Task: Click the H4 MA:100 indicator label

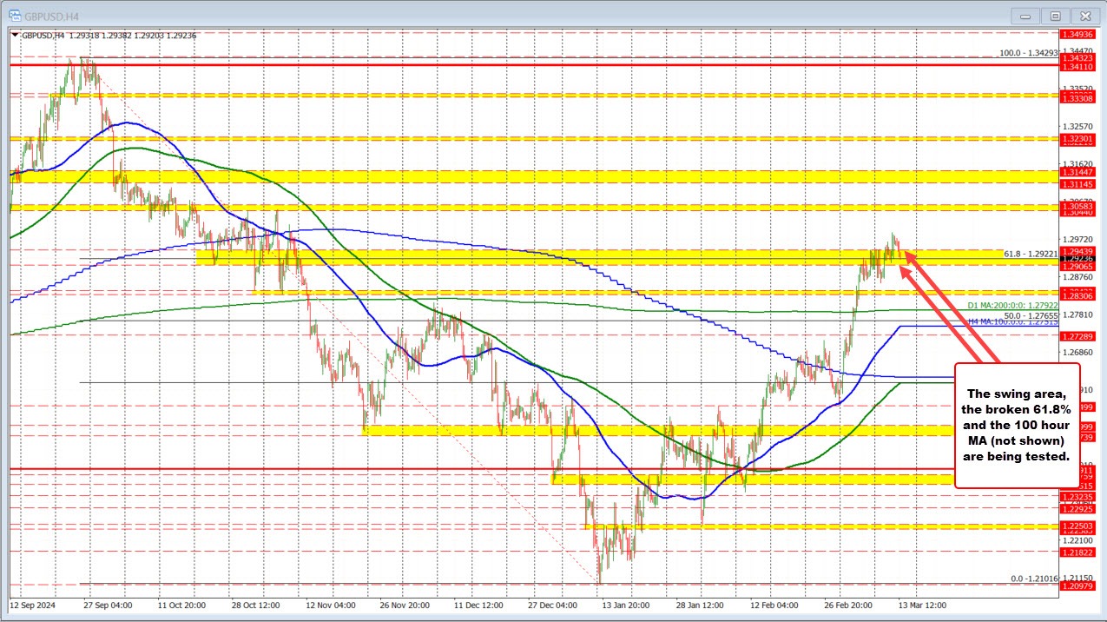Action: click(1013, 321)
